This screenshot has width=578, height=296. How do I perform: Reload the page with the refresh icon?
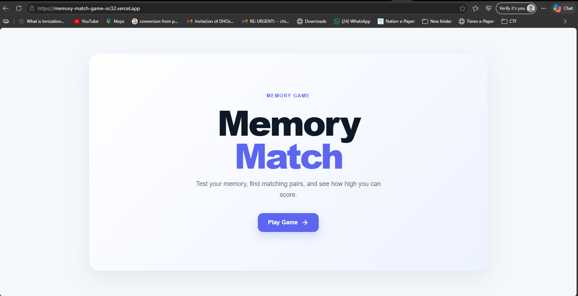[19, 8]
